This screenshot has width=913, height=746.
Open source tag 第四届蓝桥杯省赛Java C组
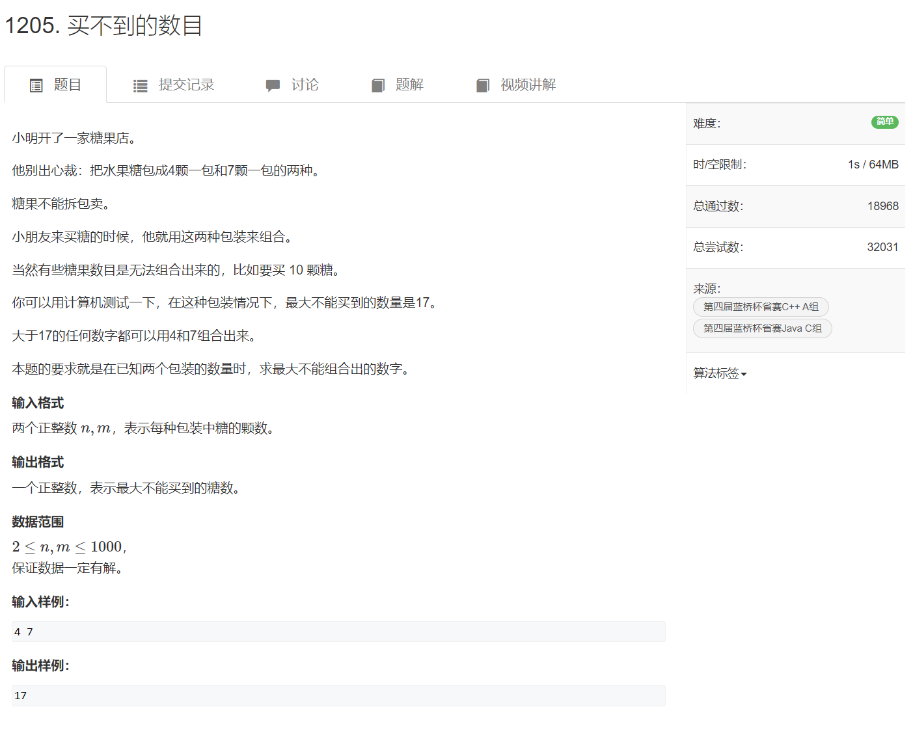pos(763,328)
